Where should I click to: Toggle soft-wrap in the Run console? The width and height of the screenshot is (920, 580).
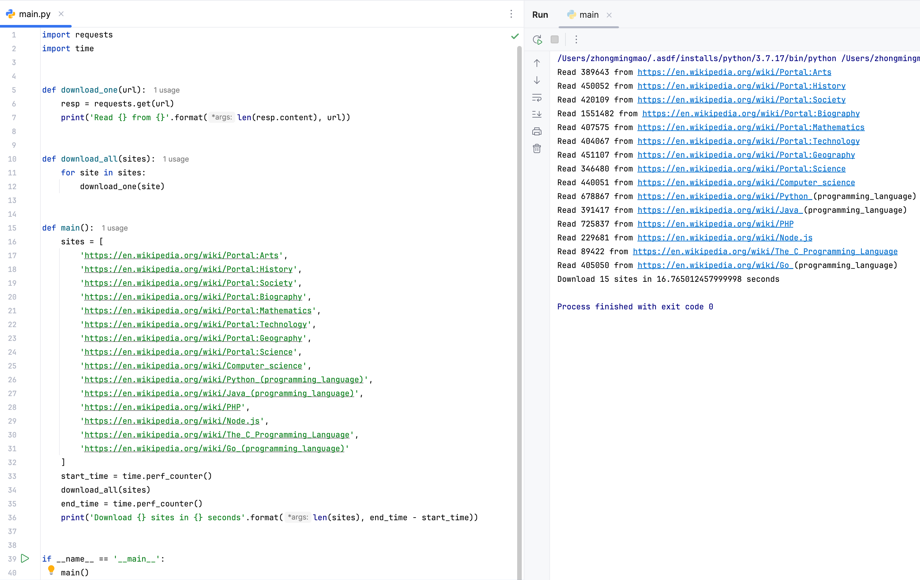click(537, 98)
